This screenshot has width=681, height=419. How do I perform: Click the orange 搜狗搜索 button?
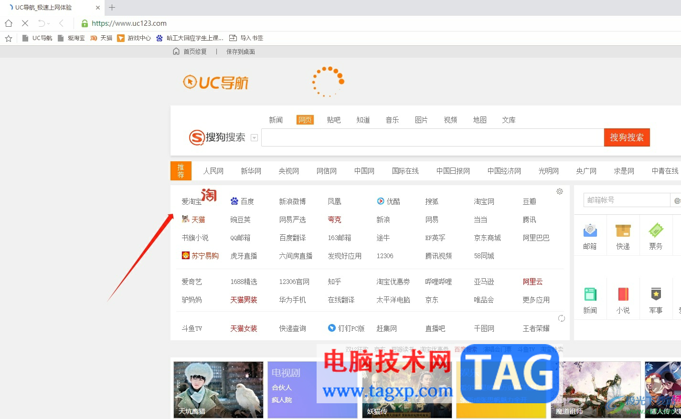point(627,137)
